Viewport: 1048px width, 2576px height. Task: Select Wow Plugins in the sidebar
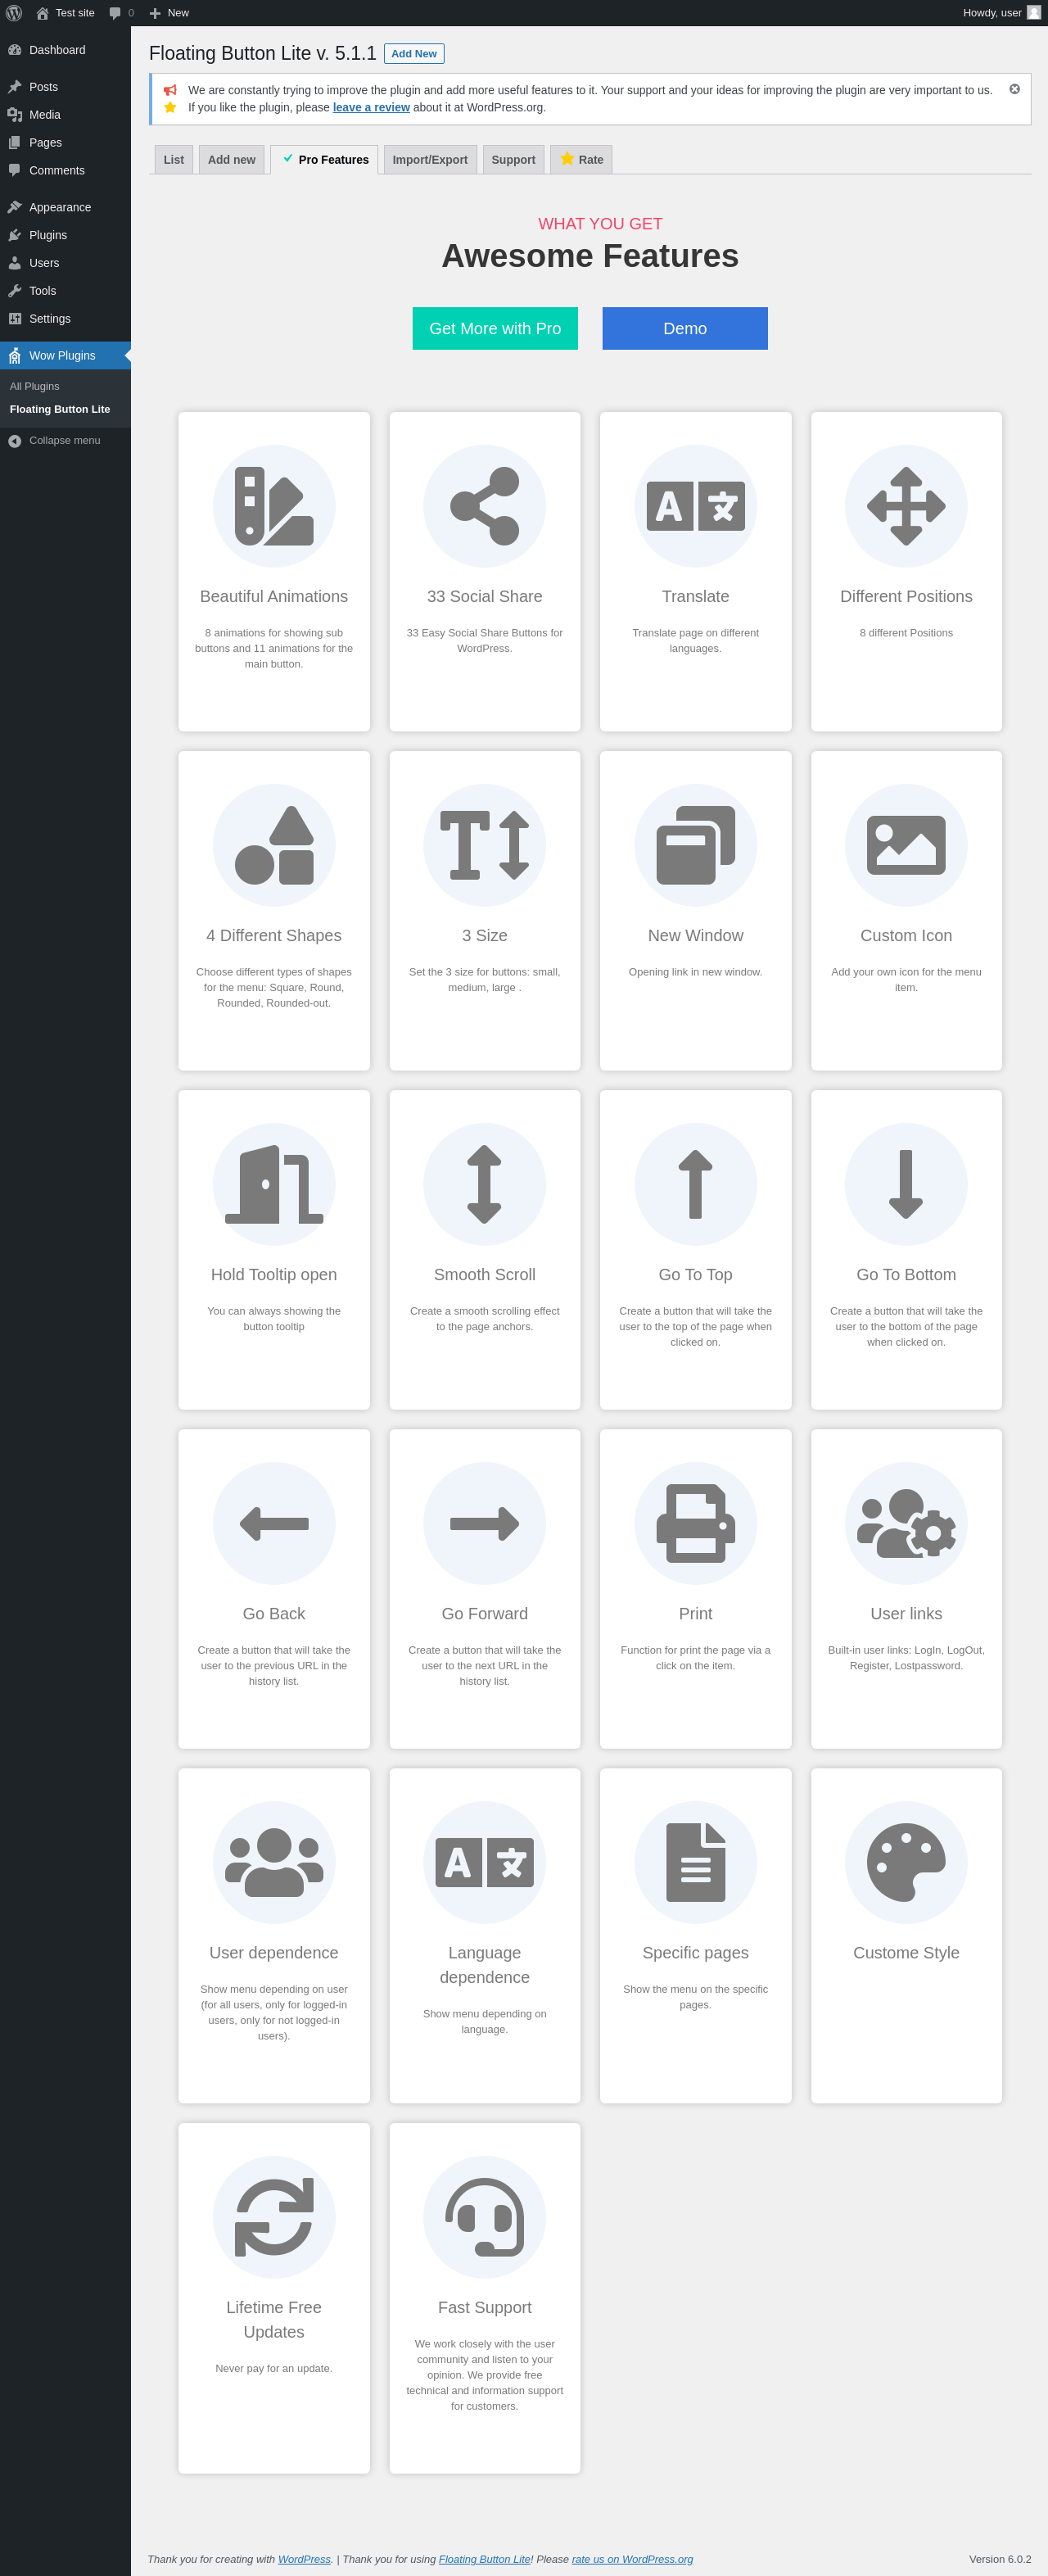tap(65, 356)
